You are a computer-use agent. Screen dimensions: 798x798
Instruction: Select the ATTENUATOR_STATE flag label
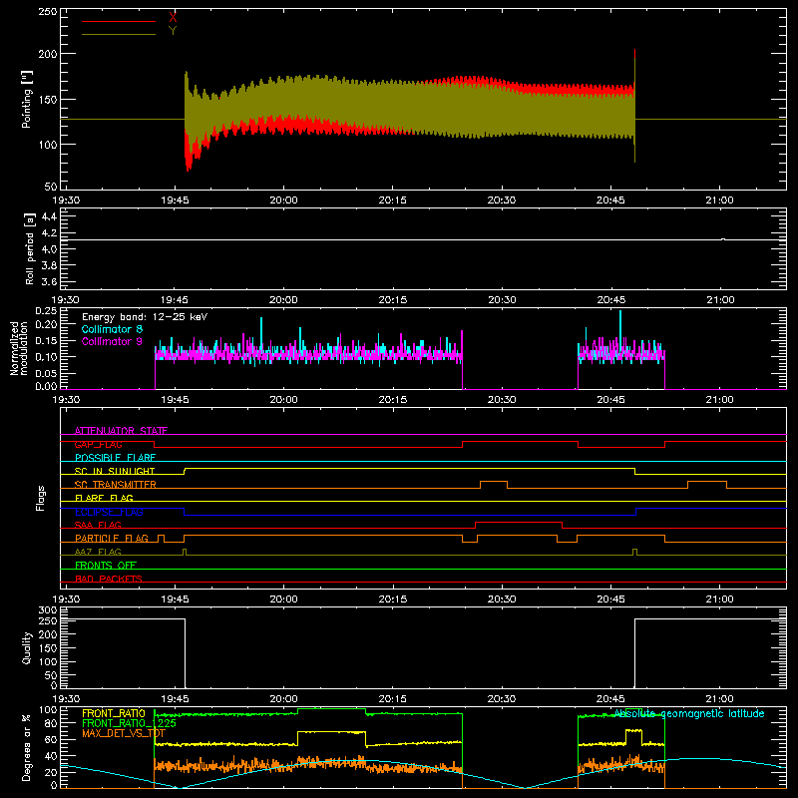[121, 431]
